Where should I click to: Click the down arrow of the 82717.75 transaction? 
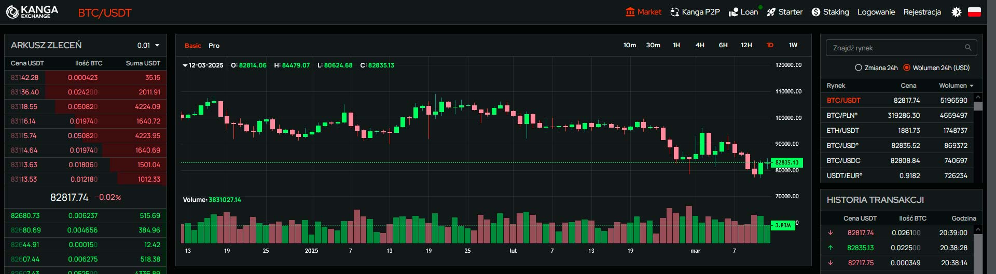pyautogui.click(x=831, y=263)
